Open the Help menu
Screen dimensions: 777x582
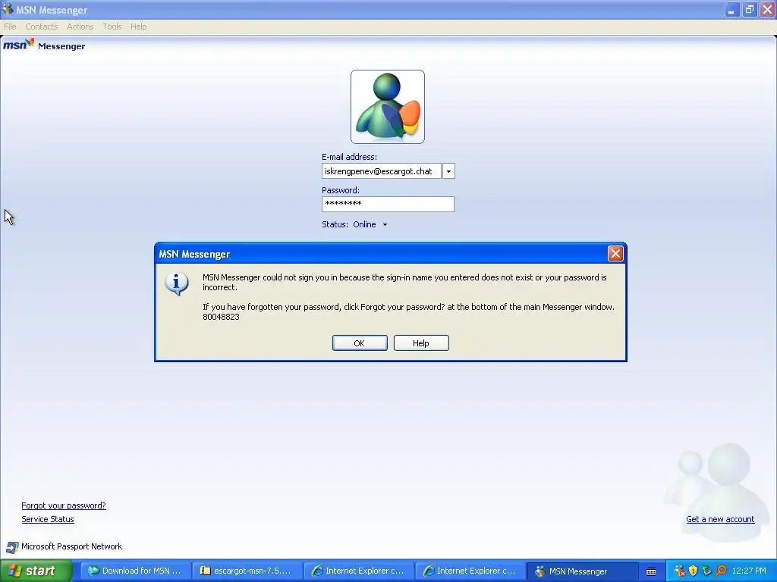tap(139, 27)
